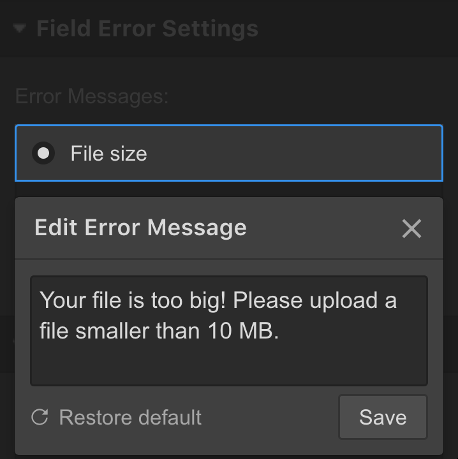Click the Error Messages label
Viewport: 458px width, 459px height.
tap(92, 97)
